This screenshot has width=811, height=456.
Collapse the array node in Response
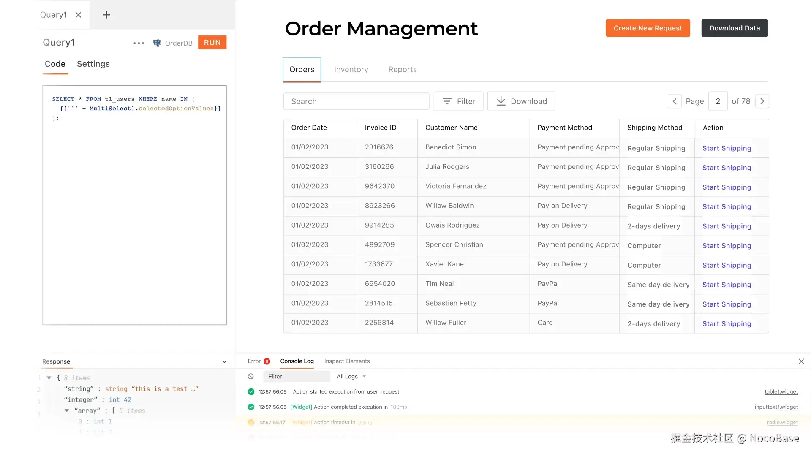(67, 410)
